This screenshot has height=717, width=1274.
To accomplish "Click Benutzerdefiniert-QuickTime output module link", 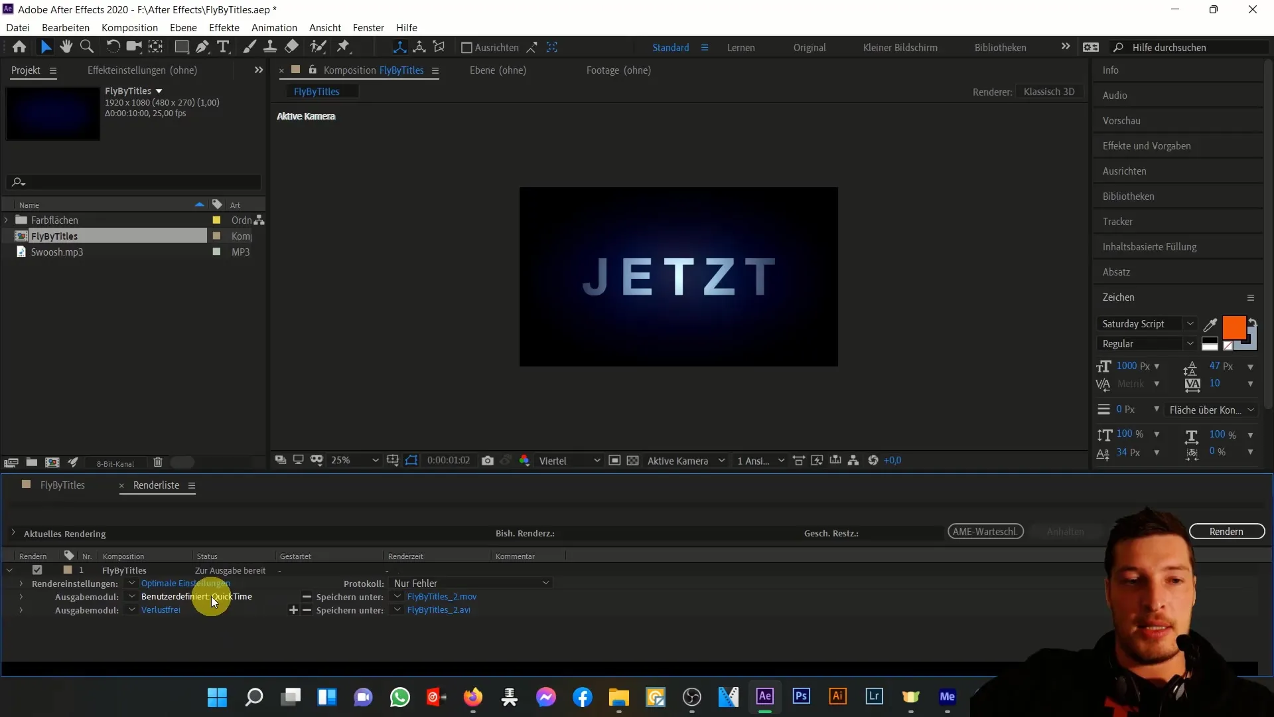I will click(197, 596).
